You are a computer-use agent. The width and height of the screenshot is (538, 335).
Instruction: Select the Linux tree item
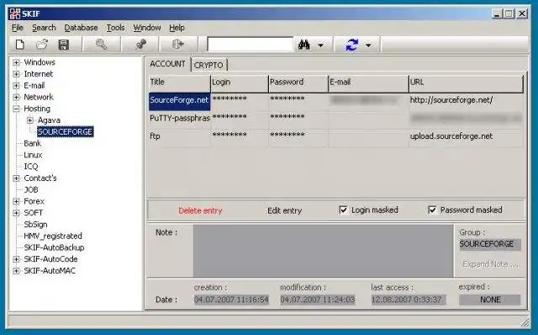[33, 155]
